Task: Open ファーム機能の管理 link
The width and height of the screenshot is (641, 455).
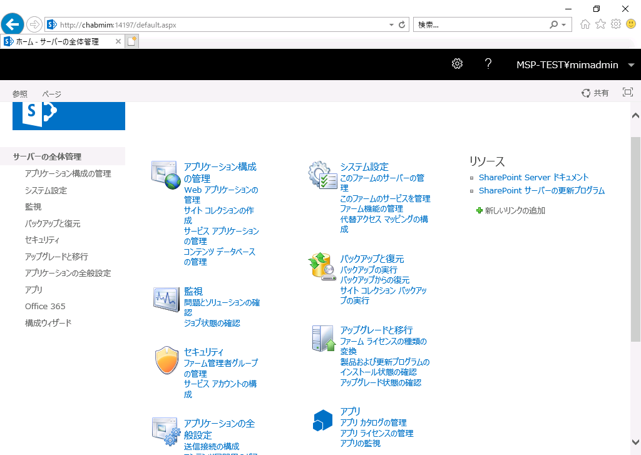Action: pyautogui.click(x=372, y=209)
